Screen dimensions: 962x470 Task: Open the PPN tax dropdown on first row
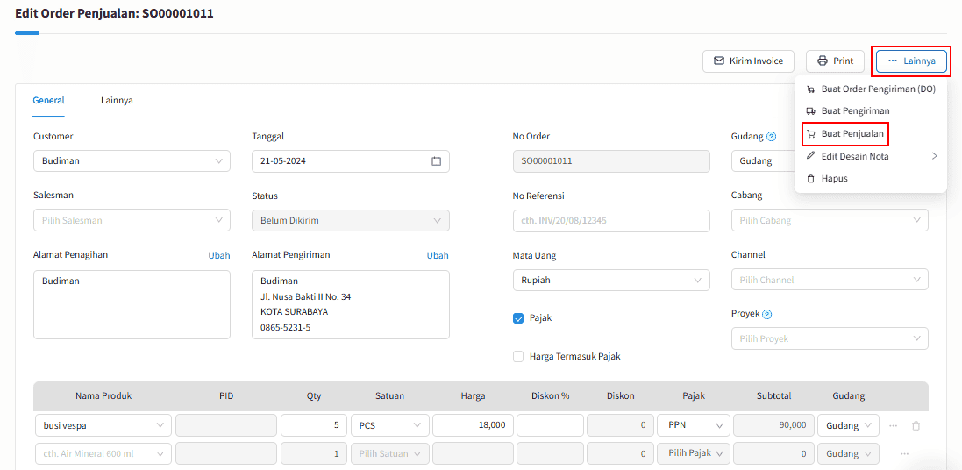694,425
